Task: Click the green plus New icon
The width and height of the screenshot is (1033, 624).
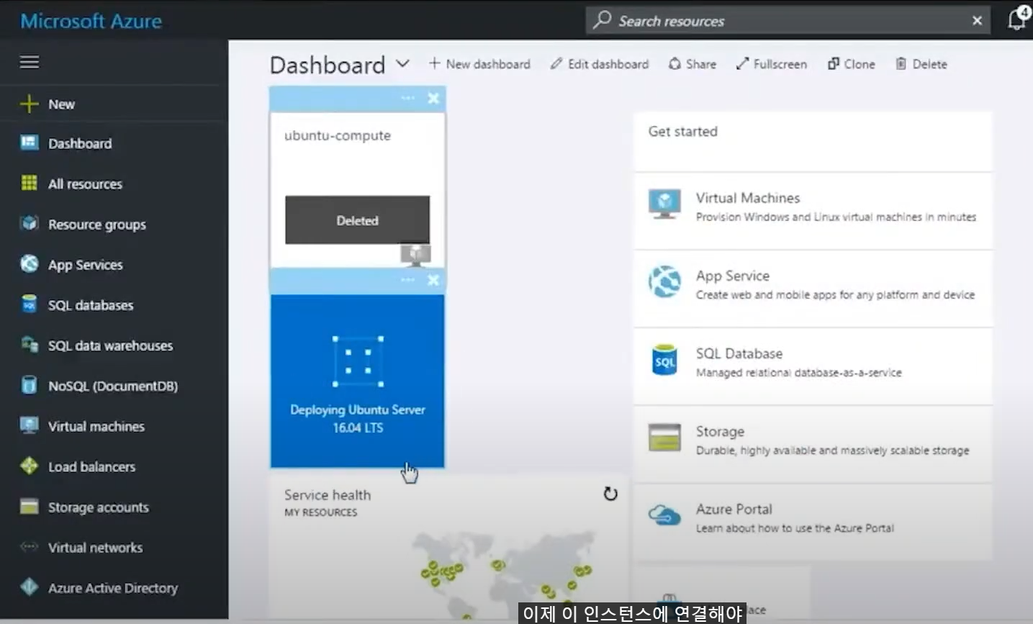Action: [29, 104]
